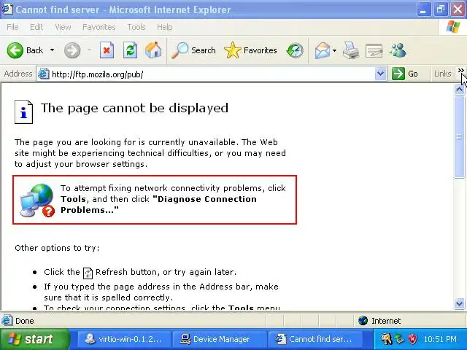Click the grayed Forward arrow button

[x=72, y=50]
